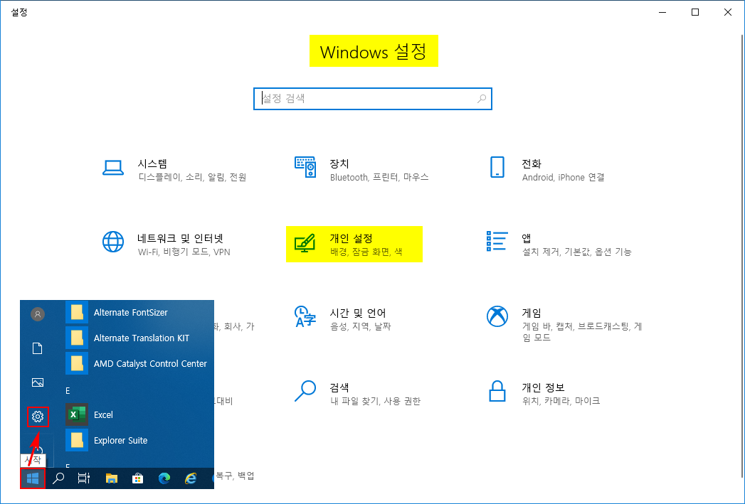The image size is (745, 504).
Task: Open the 게임 Xbox icon
Action: [497, 316]
